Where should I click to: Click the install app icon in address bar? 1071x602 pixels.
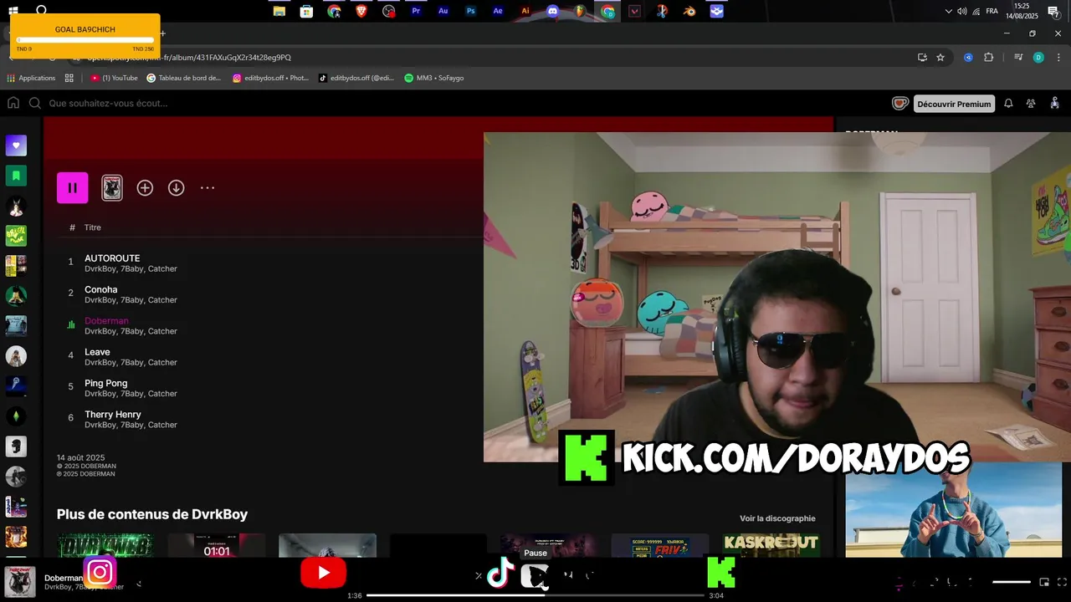[x=922, y=58]
